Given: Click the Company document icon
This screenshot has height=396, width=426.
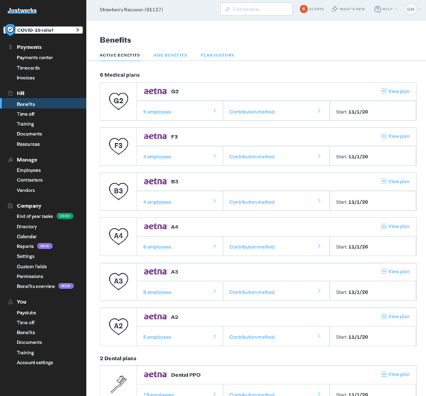Looking at the screenshot, I should [10, 206].
